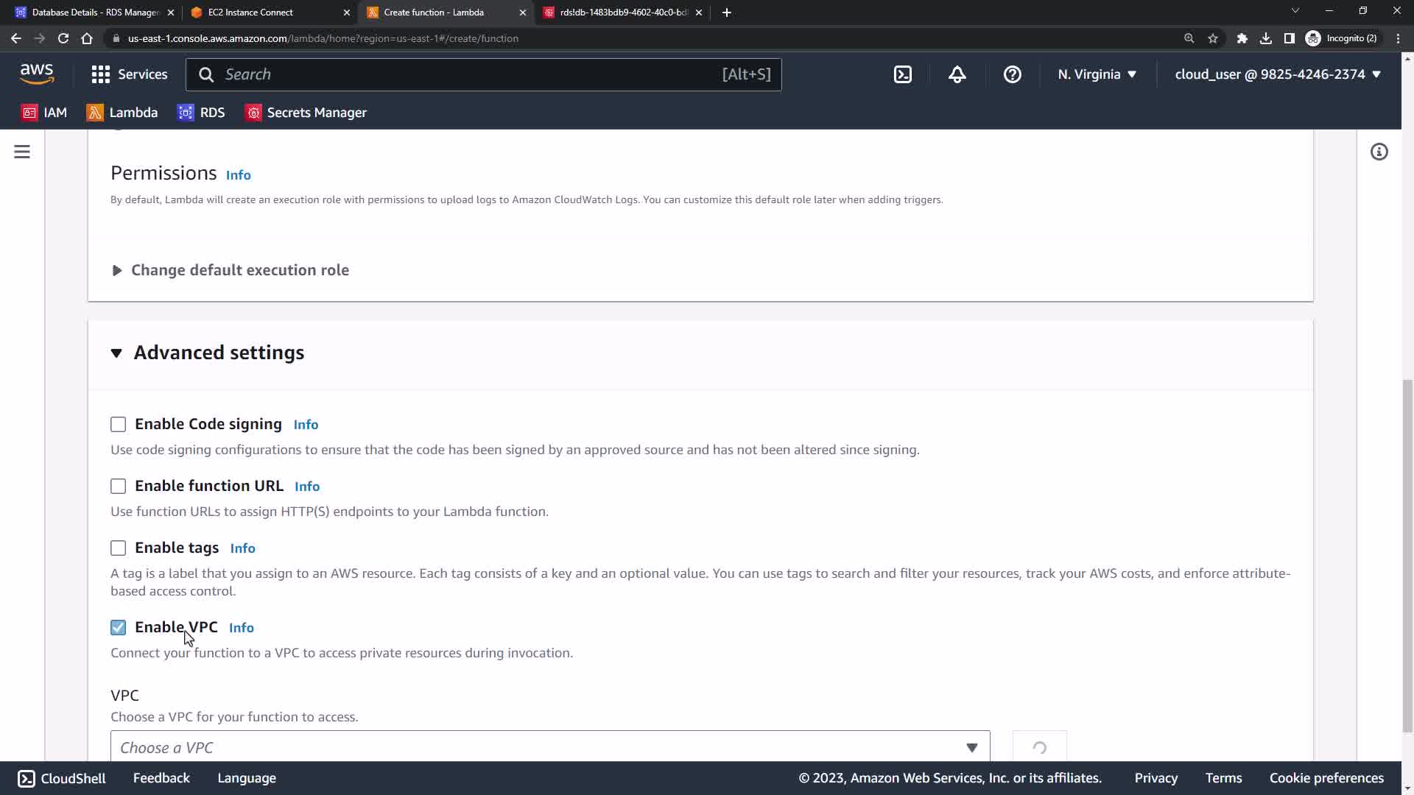The image size is (1414, 795).
Task: Click the AWS console search field
Action: pyautogui.click(x=471, y=74)
